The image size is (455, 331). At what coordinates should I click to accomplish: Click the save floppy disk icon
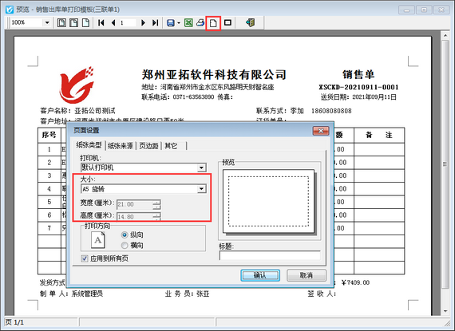point(171,22)
